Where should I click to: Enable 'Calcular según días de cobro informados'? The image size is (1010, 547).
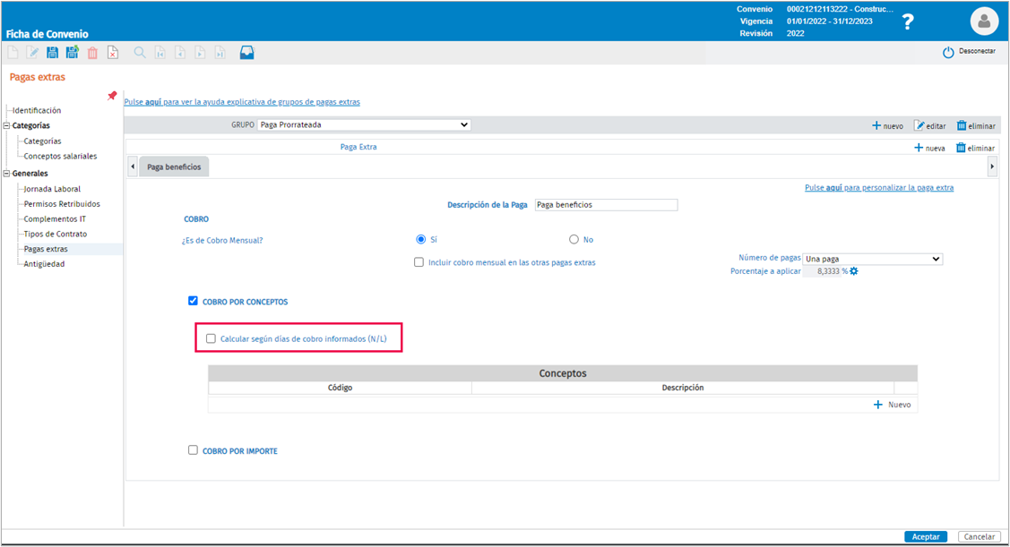[211, 338]
